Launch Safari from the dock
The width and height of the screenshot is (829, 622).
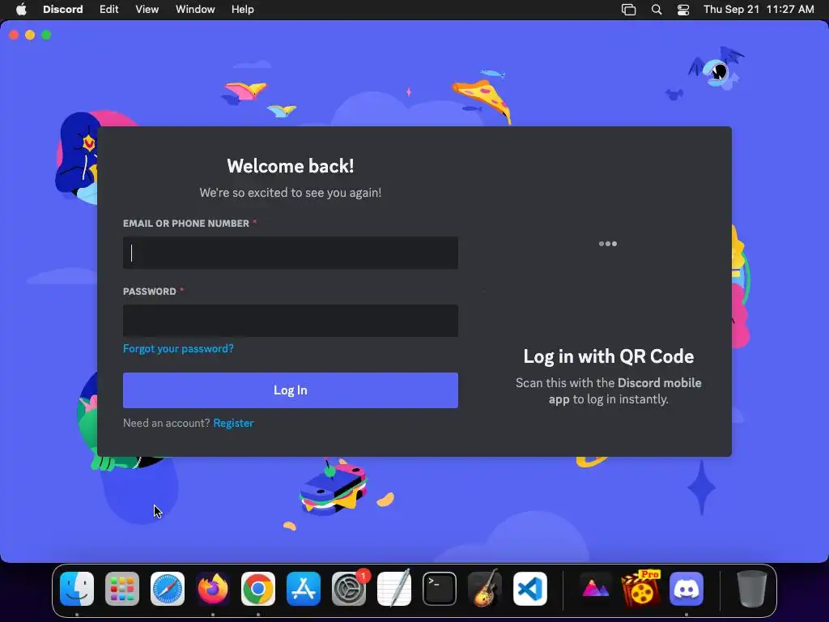(168, 589)
